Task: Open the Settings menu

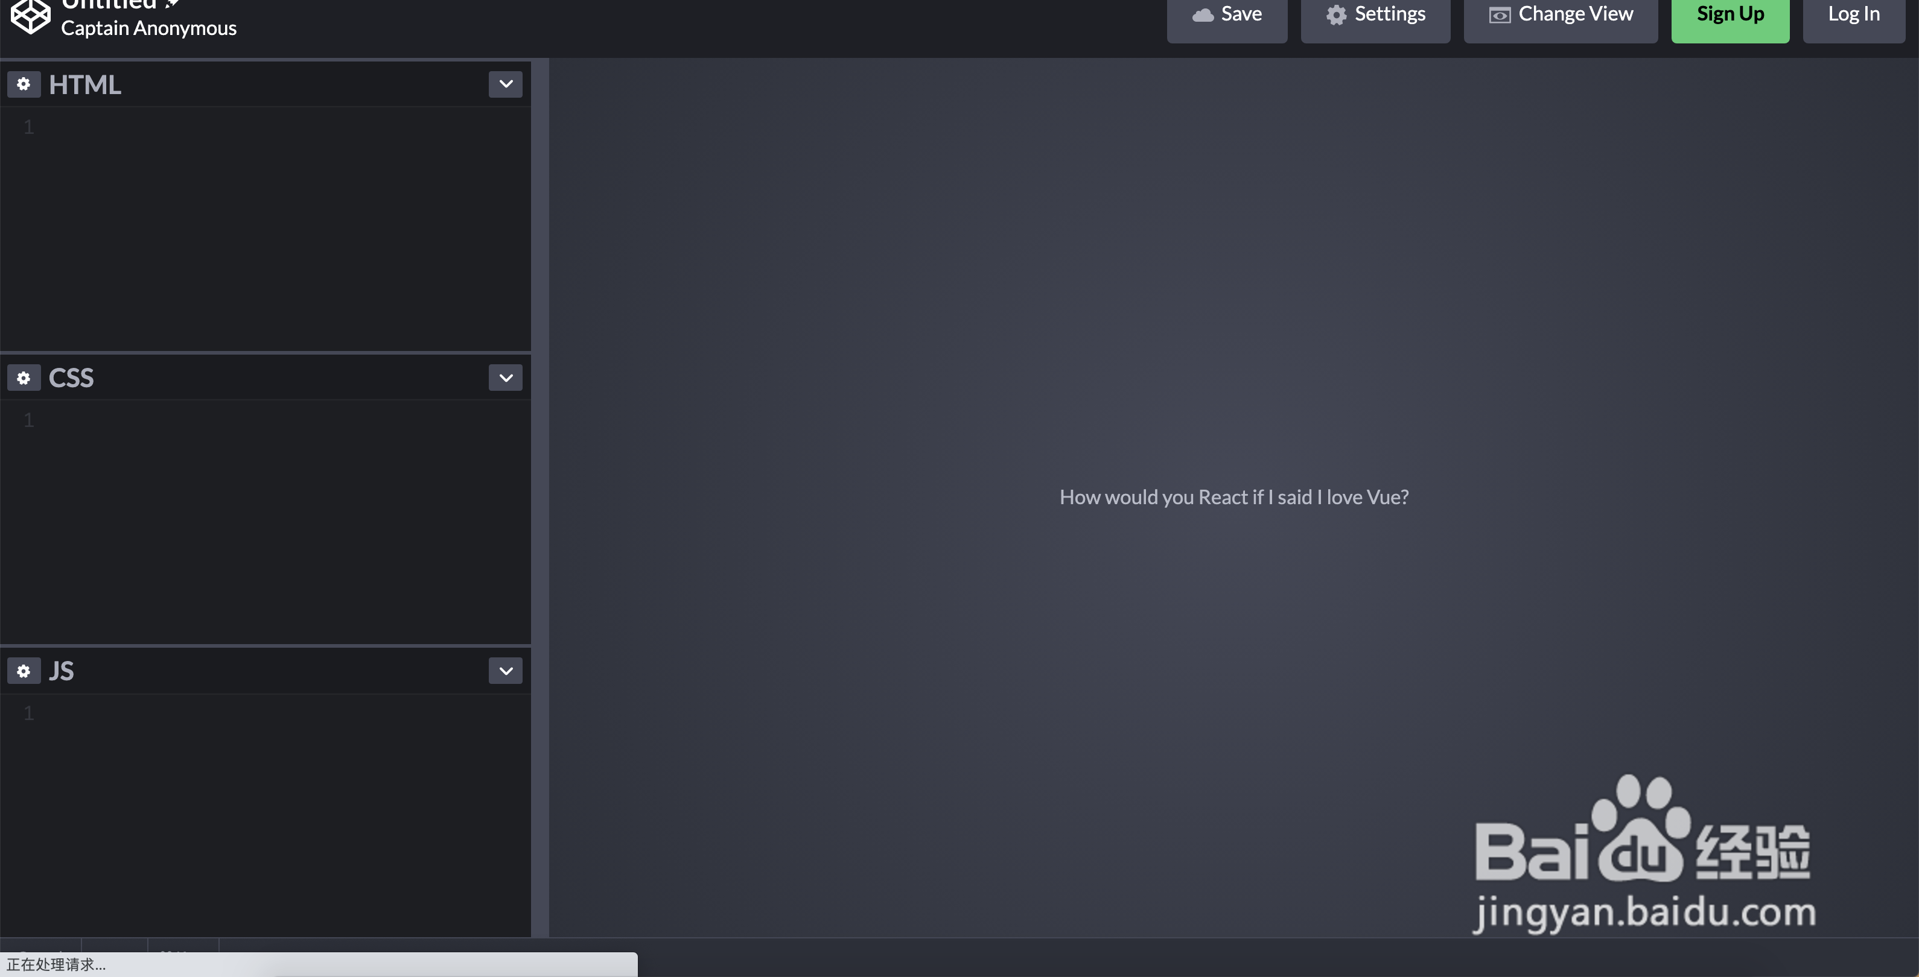Action: pyautogui.click(x=1375, y=14)
